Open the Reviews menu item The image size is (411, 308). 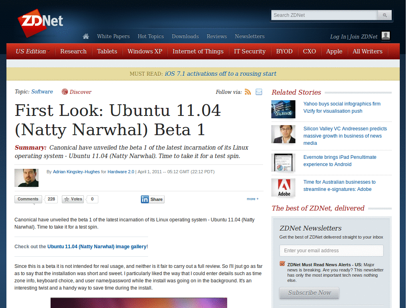(217, 36)
